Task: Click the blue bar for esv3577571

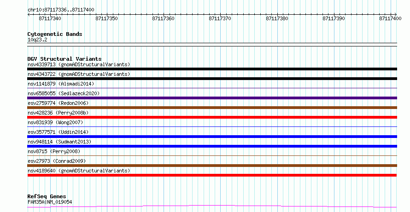Action: point(212,137)
